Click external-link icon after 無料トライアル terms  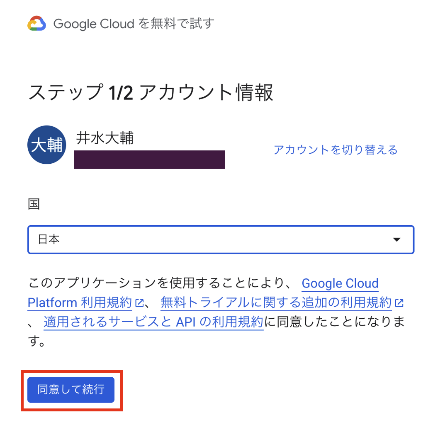coord(399,303)
